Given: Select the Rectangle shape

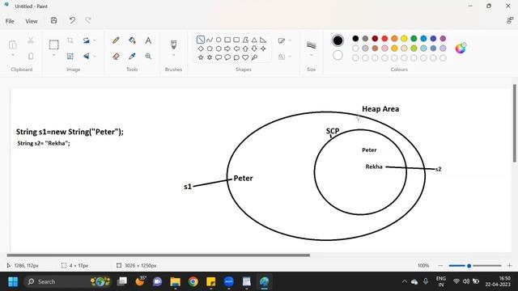Looking at the screenshot, I should (227, 40).
